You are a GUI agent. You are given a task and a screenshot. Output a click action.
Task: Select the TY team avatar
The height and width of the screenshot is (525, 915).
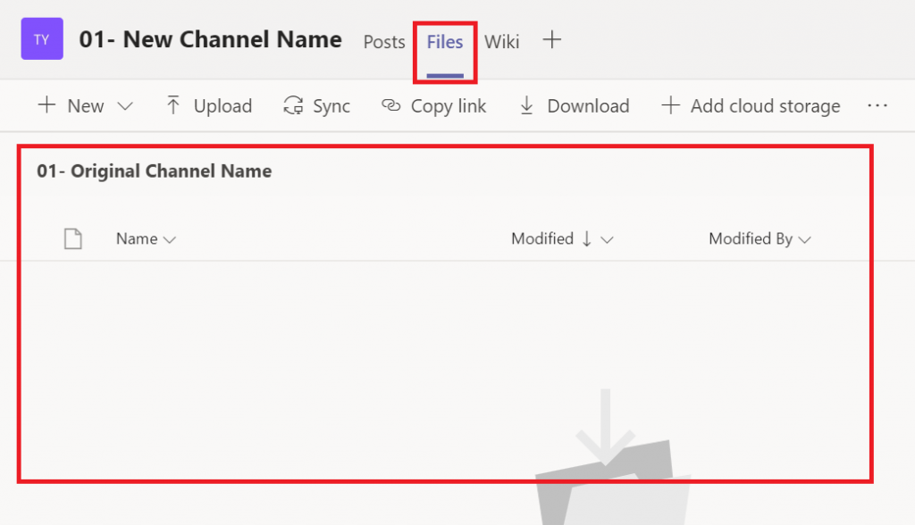coord(41,39)
